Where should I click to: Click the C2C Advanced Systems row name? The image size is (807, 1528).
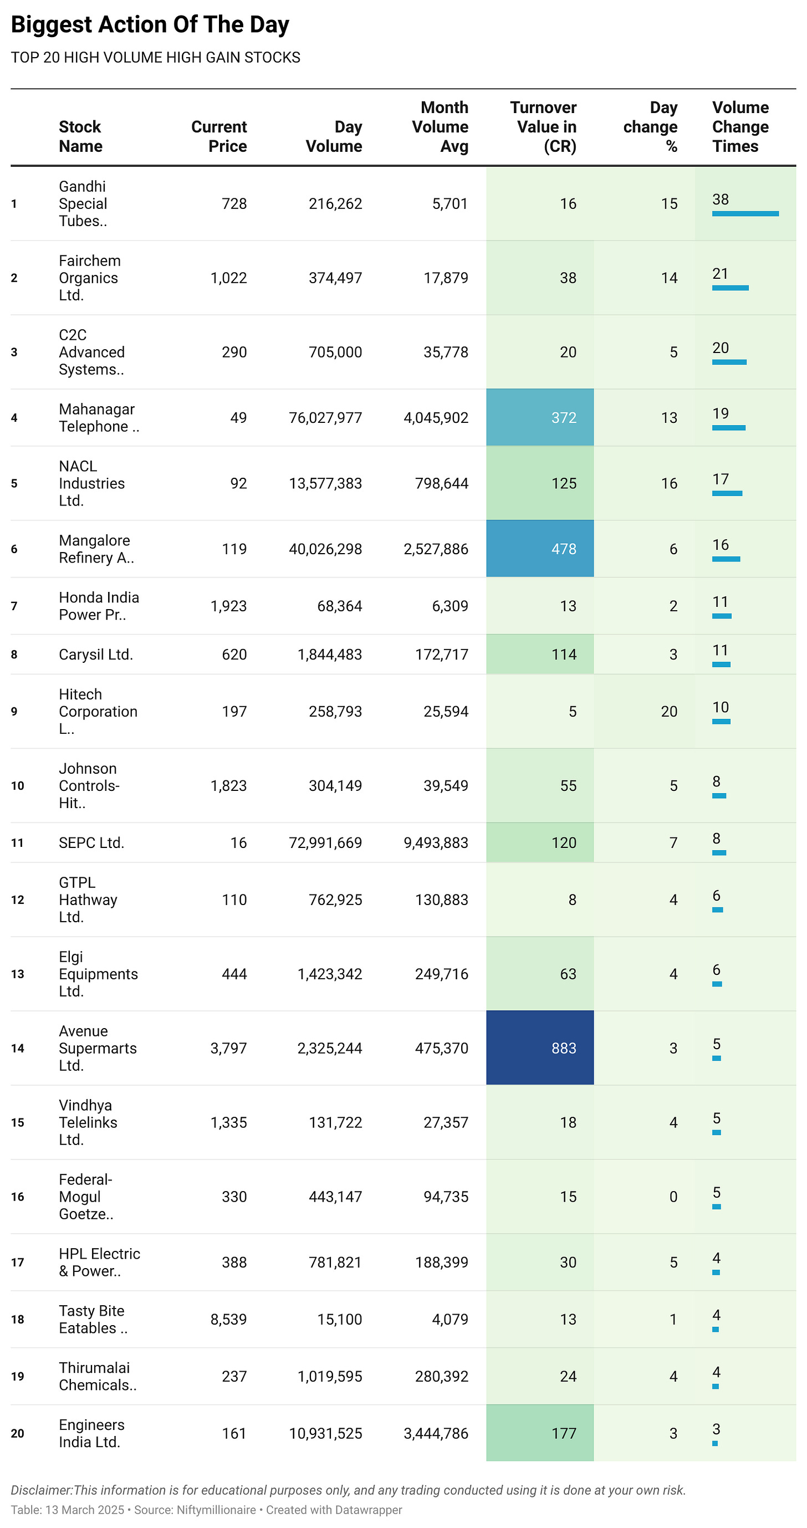91,352
